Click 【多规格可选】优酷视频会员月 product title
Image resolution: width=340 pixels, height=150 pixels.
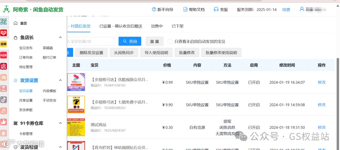click(120, 79)
